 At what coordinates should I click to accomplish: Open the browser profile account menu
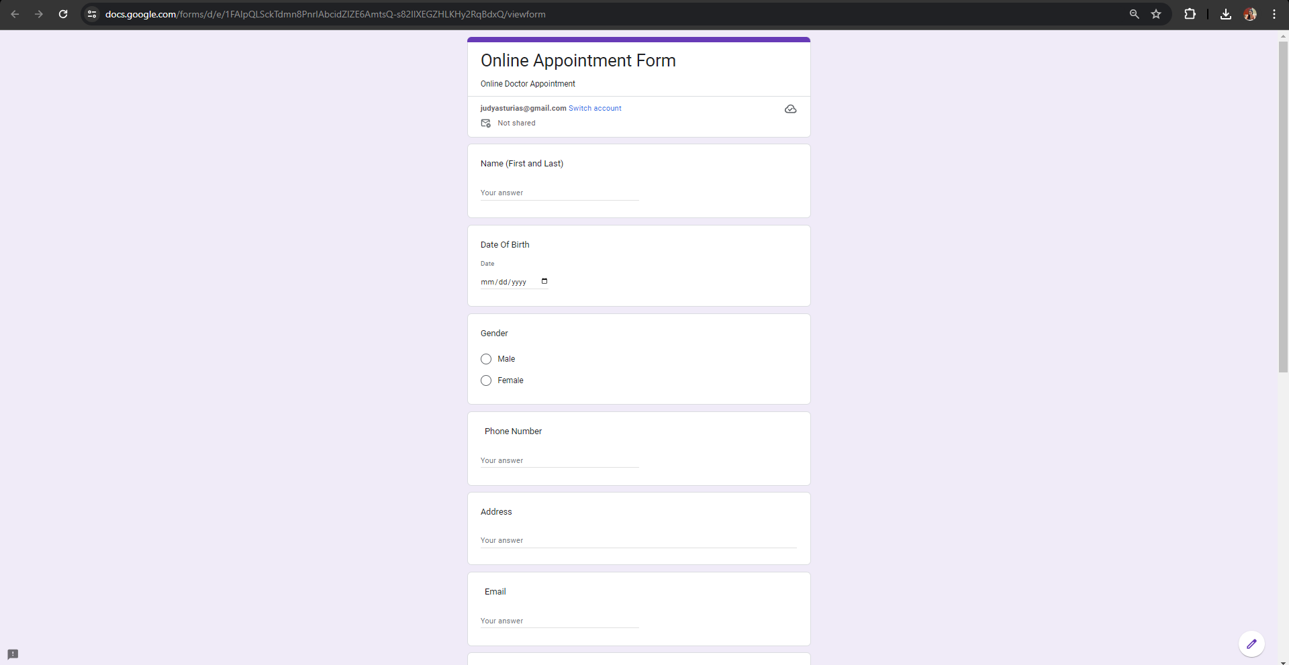(x=1250, y=14)
